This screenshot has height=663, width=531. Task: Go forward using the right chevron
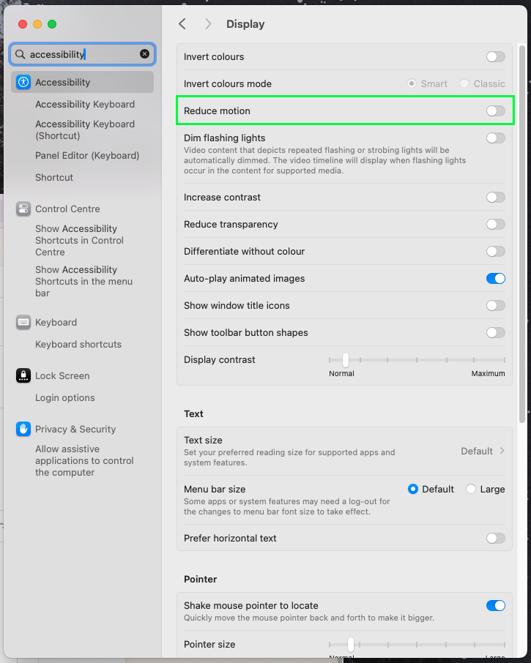click(x=208, y=24)
